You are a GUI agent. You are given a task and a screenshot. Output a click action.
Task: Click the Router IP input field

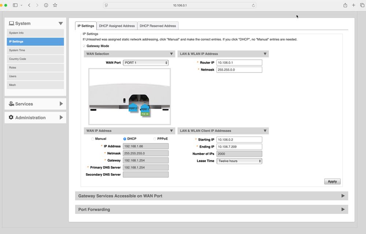click(x=239, y=63)
